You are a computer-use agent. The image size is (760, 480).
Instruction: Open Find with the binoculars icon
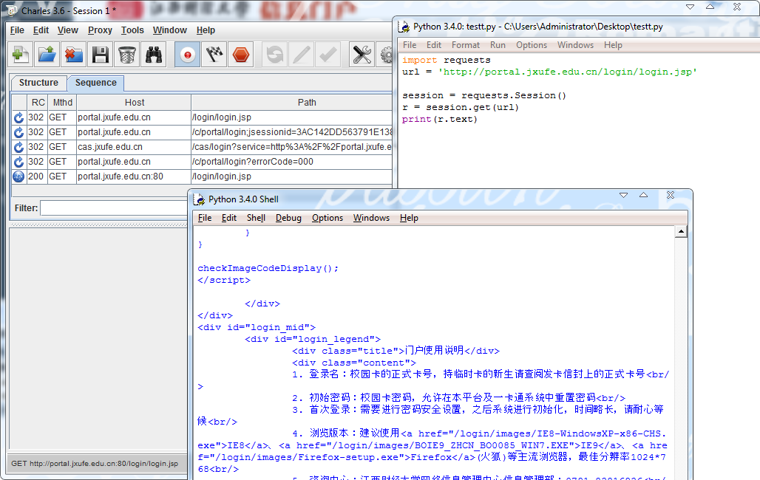pos(154,55)
